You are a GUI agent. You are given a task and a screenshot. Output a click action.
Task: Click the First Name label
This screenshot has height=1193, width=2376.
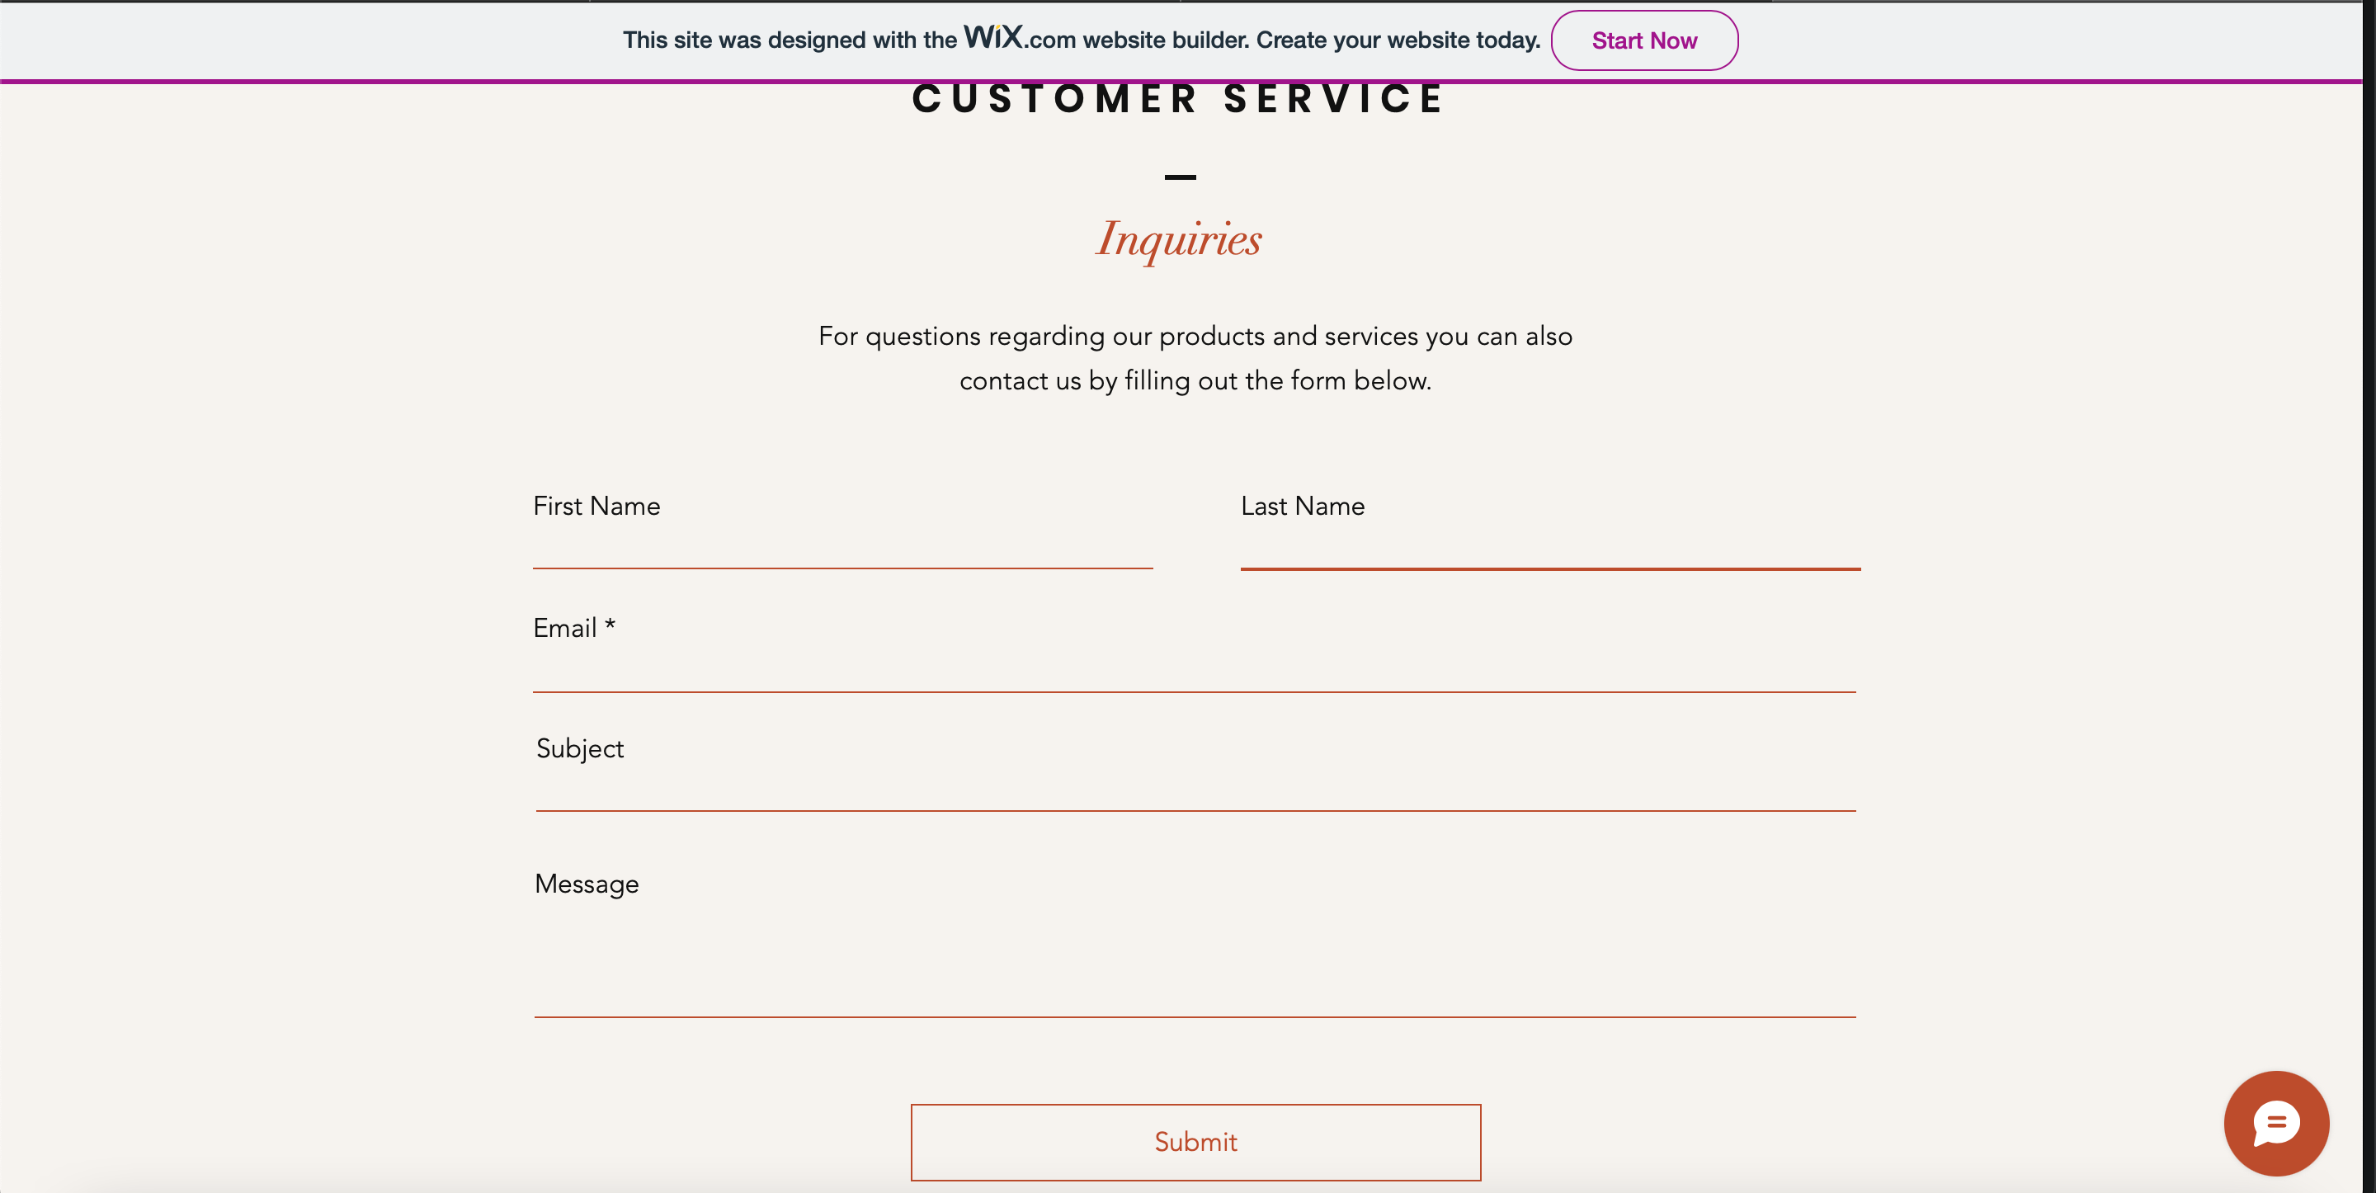(x=596, y=506)
